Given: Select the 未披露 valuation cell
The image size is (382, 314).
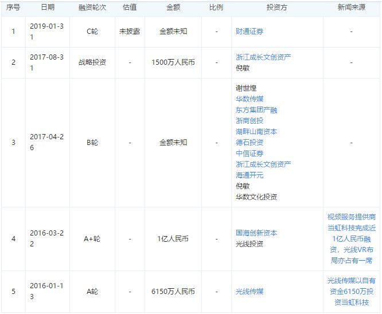Looking at the screenshot, I should click(x=130, y=32).
